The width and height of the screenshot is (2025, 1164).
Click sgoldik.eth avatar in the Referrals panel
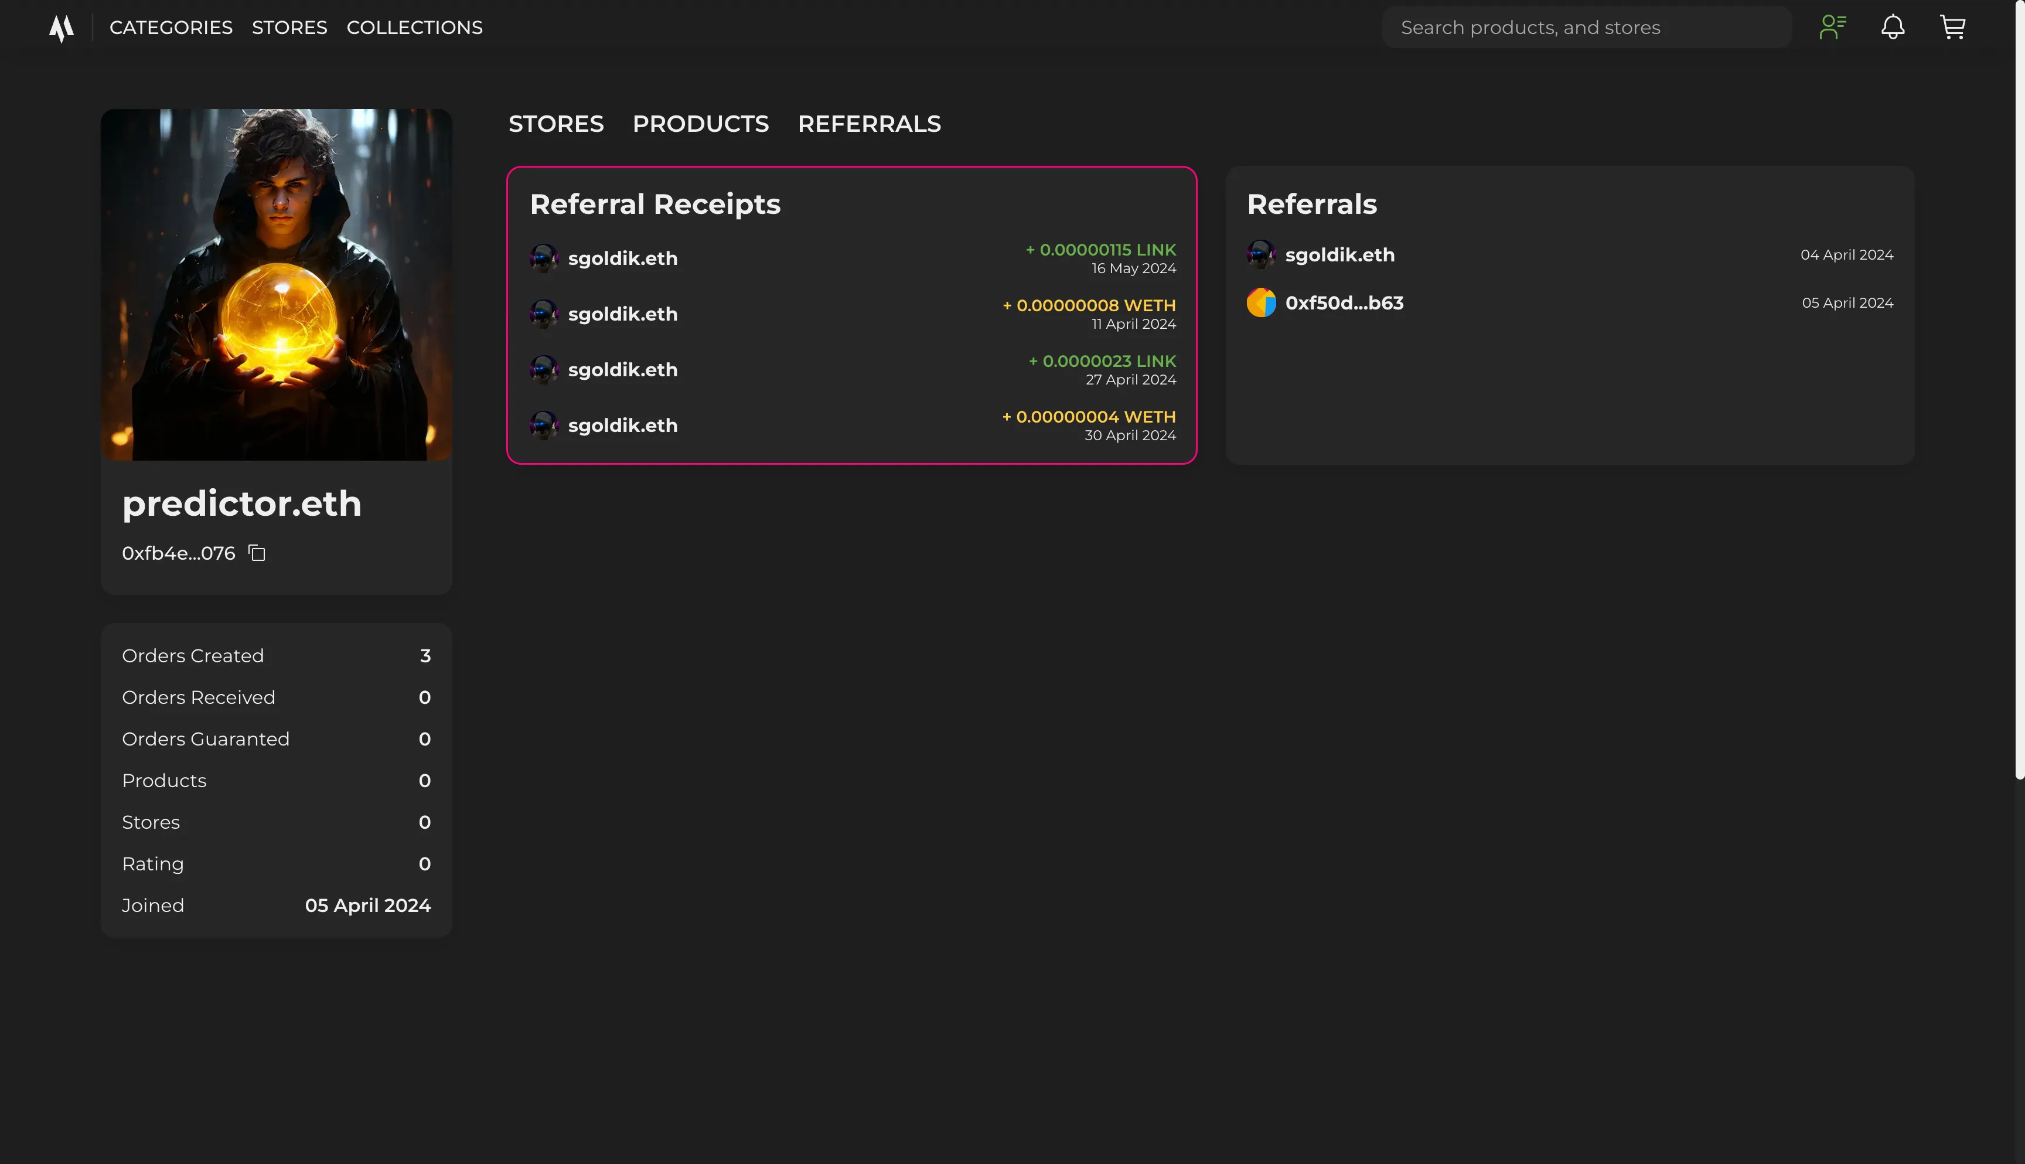[1260, 254]
